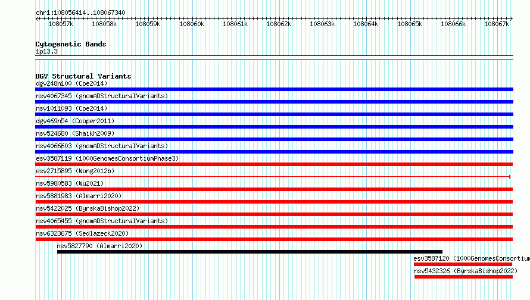The image size is (530, 300).
Task: Click the red bar below nsv5881983
Action: click(274, 202)
